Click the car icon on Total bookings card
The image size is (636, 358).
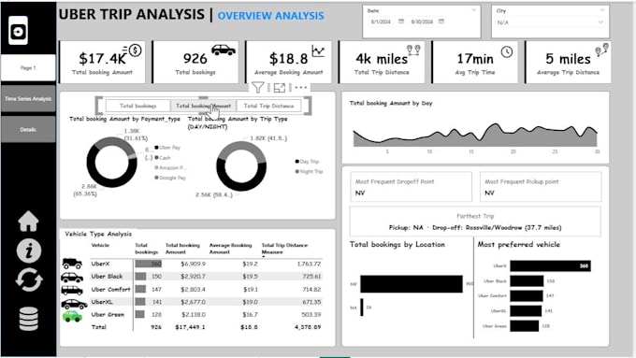224,50
